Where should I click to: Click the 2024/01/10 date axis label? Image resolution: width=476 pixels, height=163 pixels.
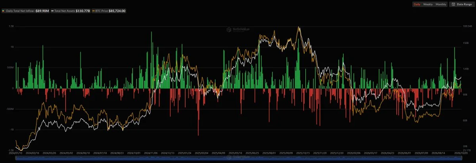15,152
